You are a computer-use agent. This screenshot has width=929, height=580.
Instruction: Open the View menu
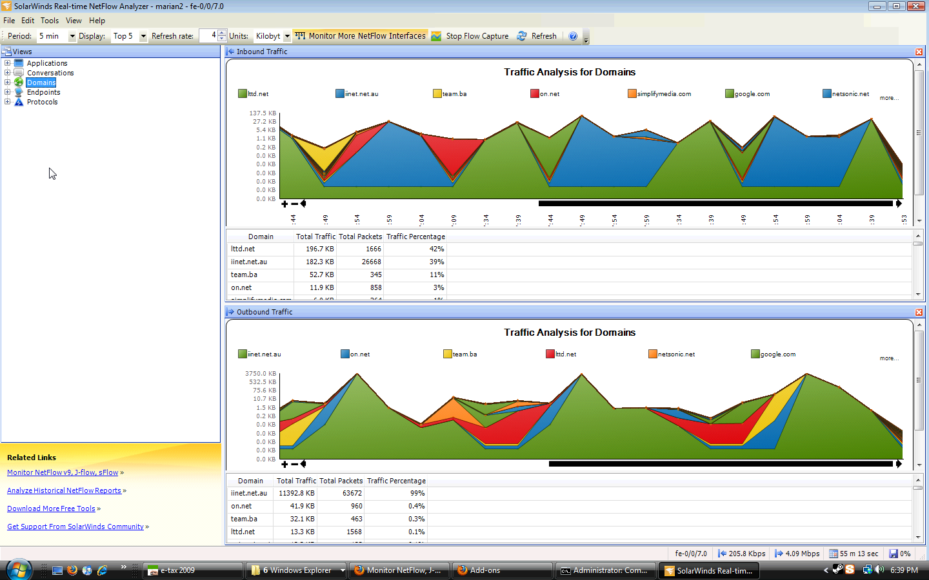click(x=74, y=21)
